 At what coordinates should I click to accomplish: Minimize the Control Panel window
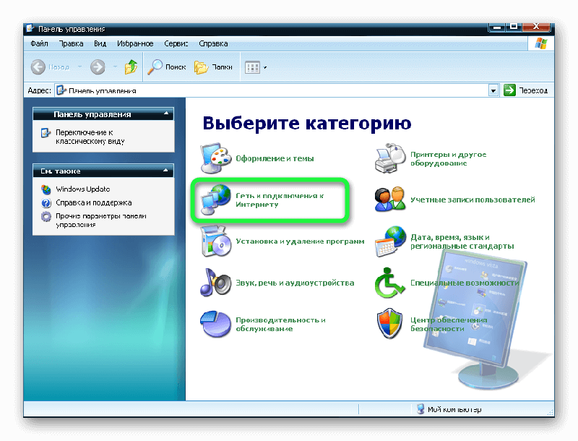click(x=497, y=27)
